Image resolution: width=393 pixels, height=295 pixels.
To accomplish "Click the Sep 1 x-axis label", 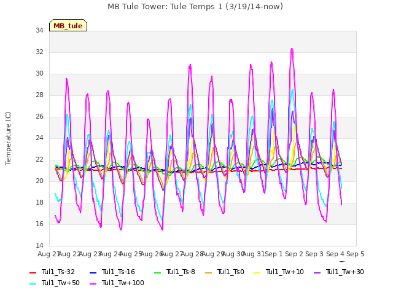I will coord(274,254).
